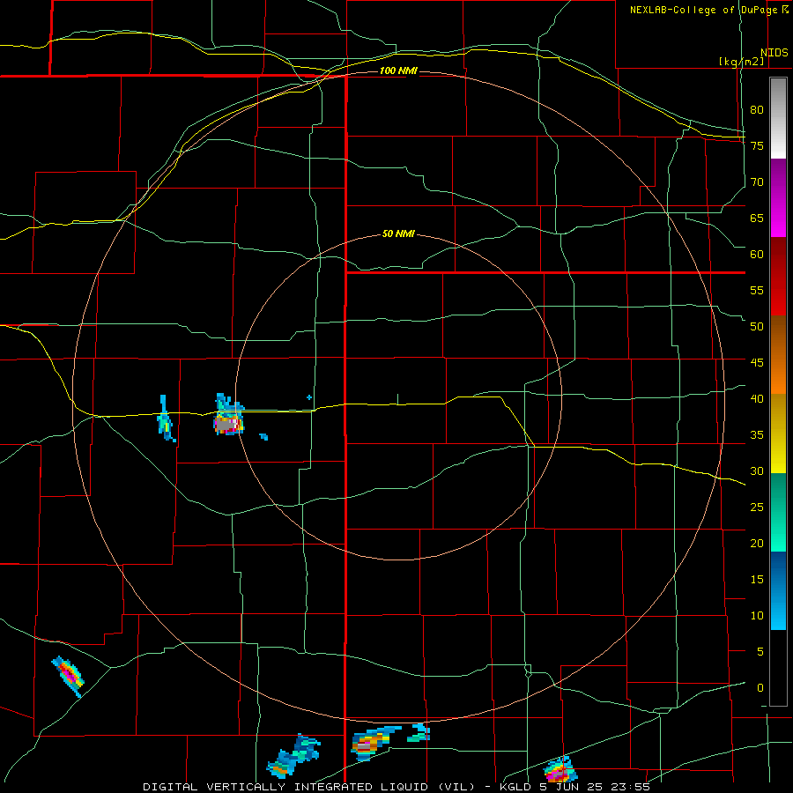The height and width of the screenshot is (793, 793).
Task: Click the blue segment of the color scale
Action: coord(778,590)
